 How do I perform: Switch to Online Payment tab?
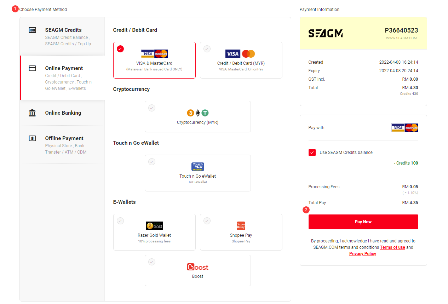click(62, 78)
